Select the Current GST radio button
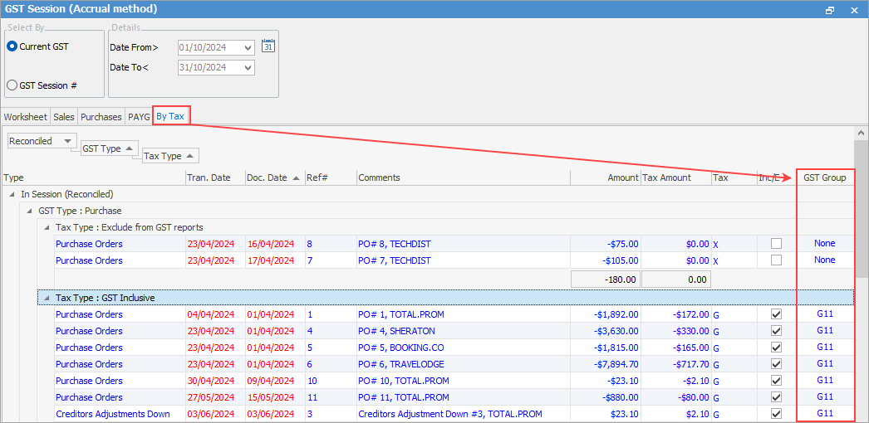869x423 pixels. (x=12, y=46)
